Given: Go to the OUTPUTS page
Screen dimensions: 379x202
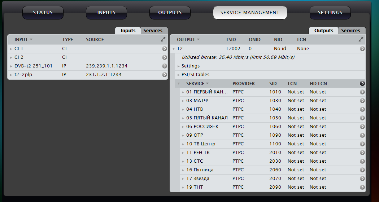Looking at the screenshot, I should point(170,13).
